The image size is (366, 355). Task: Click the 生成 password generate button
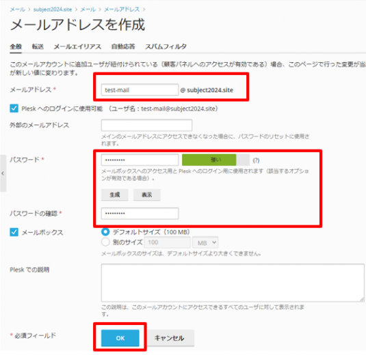coord(115,195)
